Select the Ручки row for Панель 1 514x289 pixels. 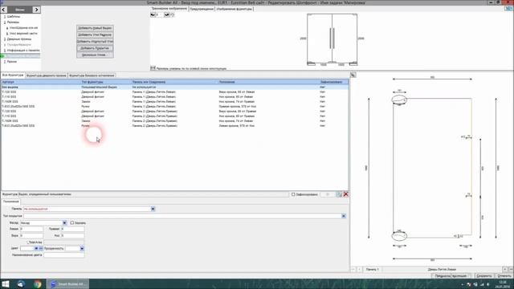click(x=175, y=107)
